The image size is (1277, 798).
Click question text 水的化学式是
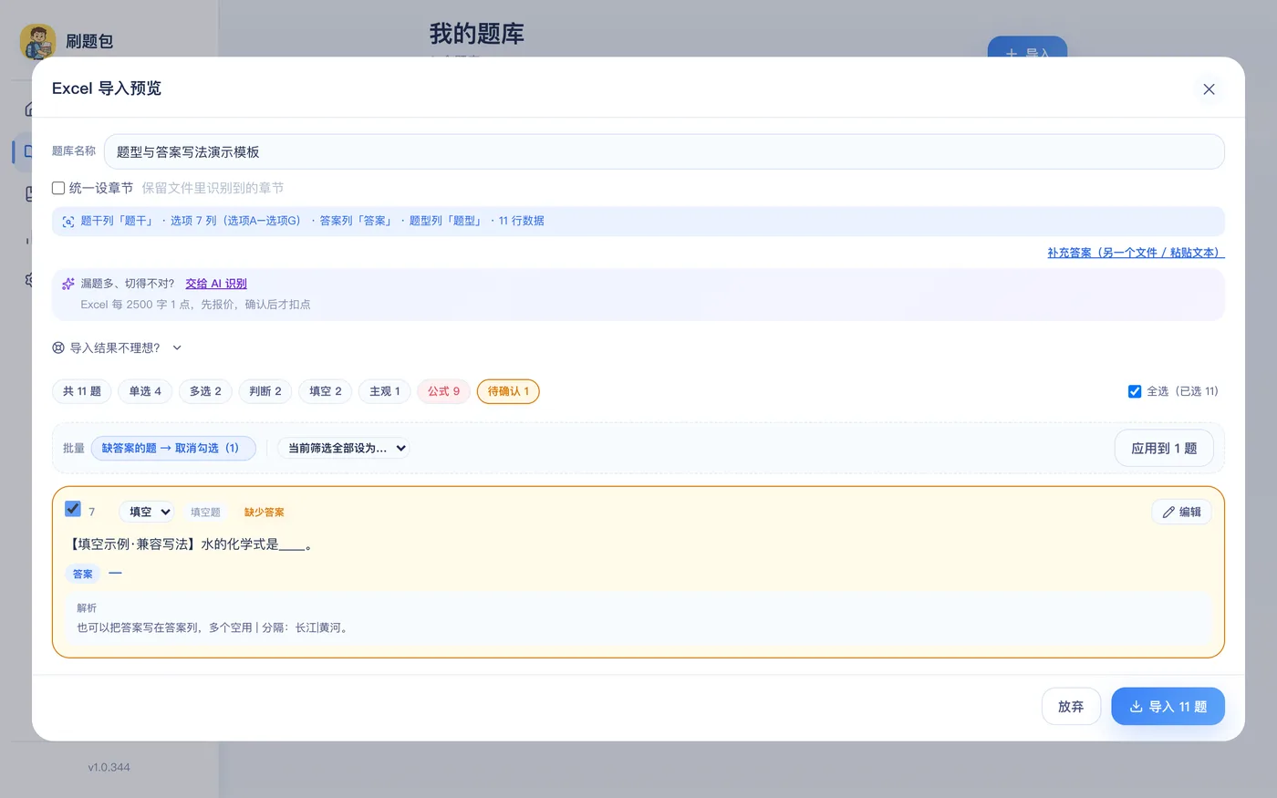pyautogui.click(x=240, y=544)
